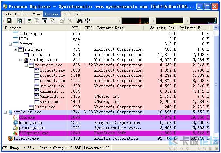221x153 pixels.
Task: Collapse the winlogon.exe tree node
Action: click(x=21, y=60)
